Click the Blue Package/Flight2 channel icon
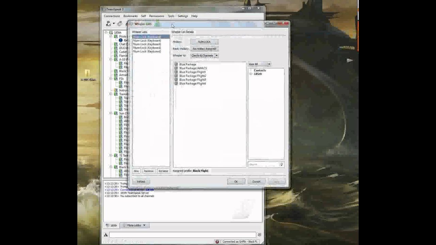 (176, 76)
